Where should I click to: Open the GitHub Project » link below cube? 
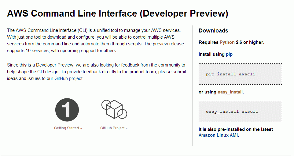[114, 128]
